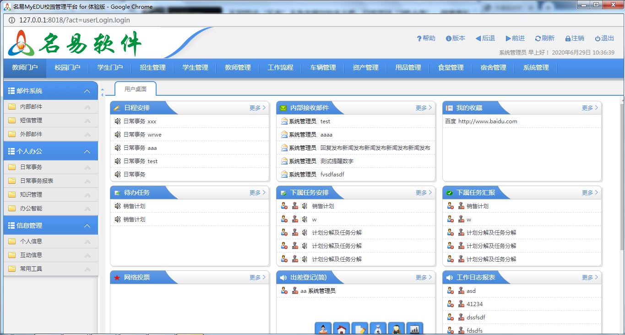Viewport: 625px width, 335px height.
Task: Click the money bag icon in 出差登记 widget
Action: click(x=378, y=329)
